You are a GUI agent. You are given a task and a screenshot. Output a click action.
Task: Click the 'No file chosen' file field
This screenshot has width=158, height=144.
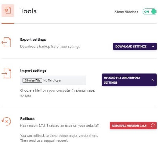53,80
